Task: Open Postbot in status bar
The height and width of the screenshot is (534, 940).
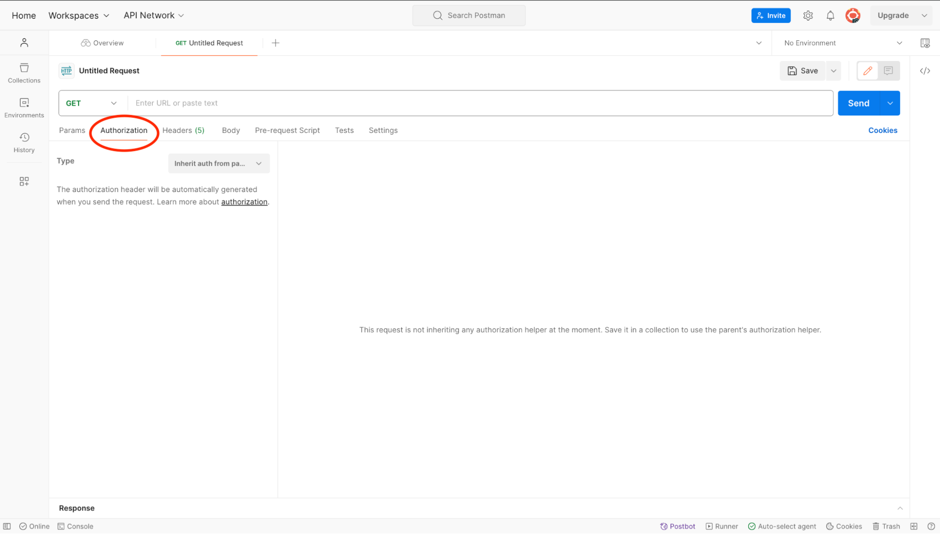Action: [677, 526]
